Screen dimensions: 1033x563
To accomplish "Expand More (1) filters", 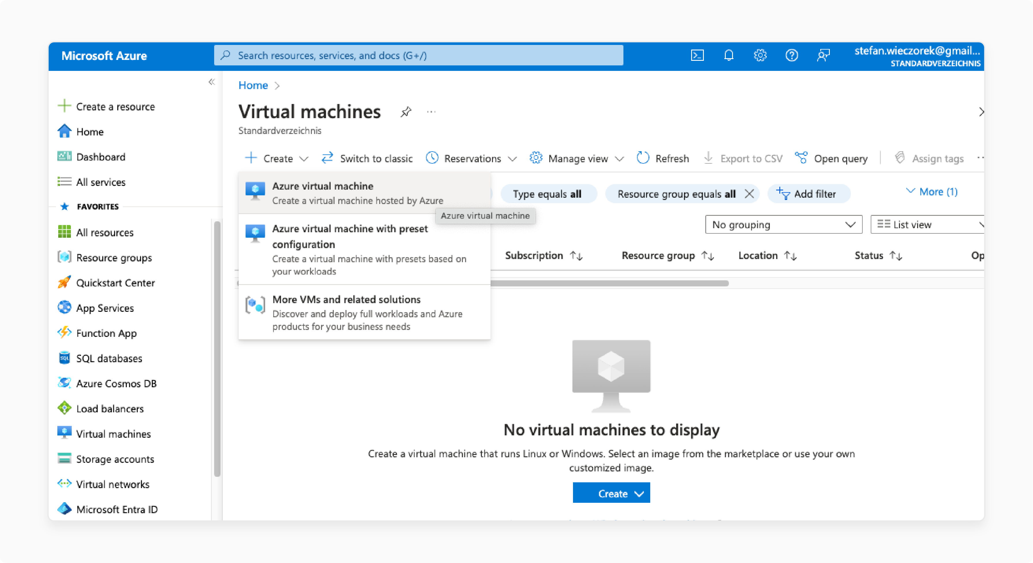I will point(932,192).
